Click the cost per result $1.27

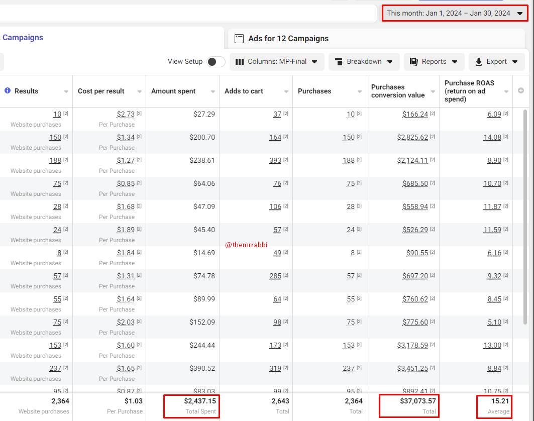click(x=126, y=160)
